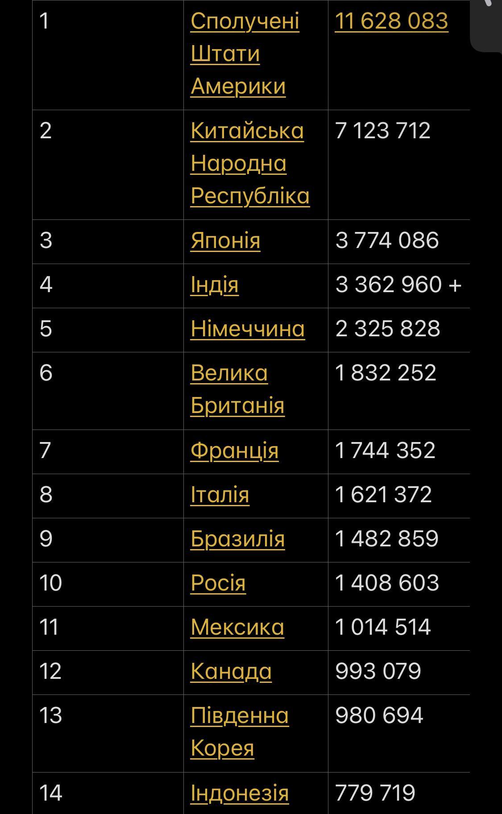Open the Китайська Народна Республіка link

coord(249,163)
